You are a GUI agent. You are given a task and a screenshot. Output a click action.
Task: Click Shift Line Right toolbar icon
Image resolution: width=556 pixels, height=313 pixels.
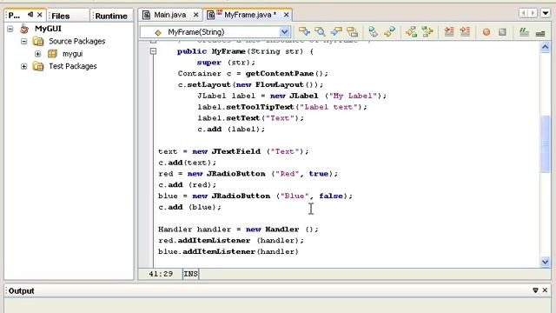pyautogui.click(x=465, y=32)
